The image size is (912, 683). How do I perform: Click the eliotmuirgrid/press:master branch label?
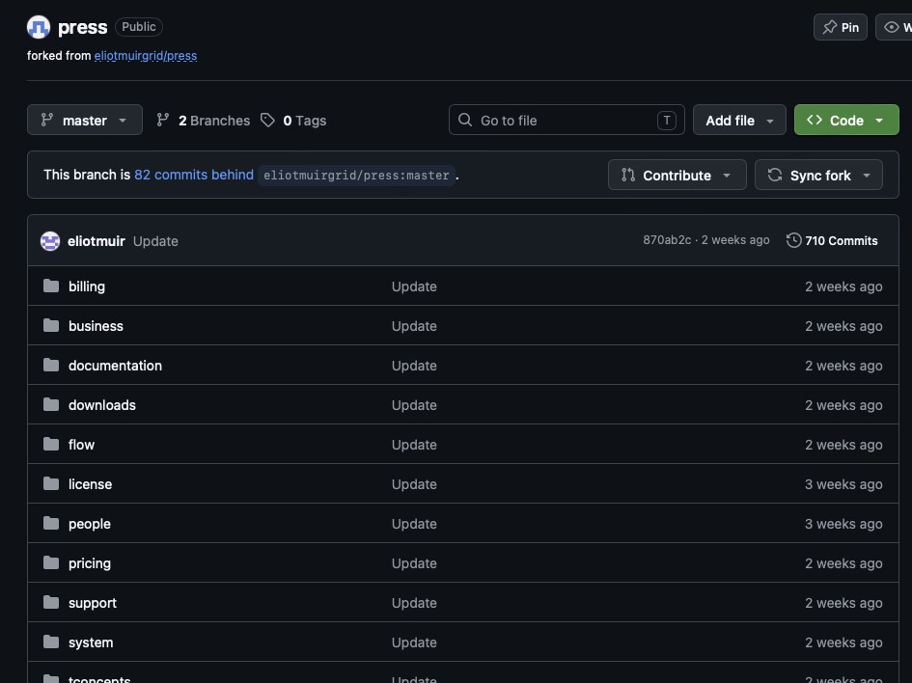(356, 175)
